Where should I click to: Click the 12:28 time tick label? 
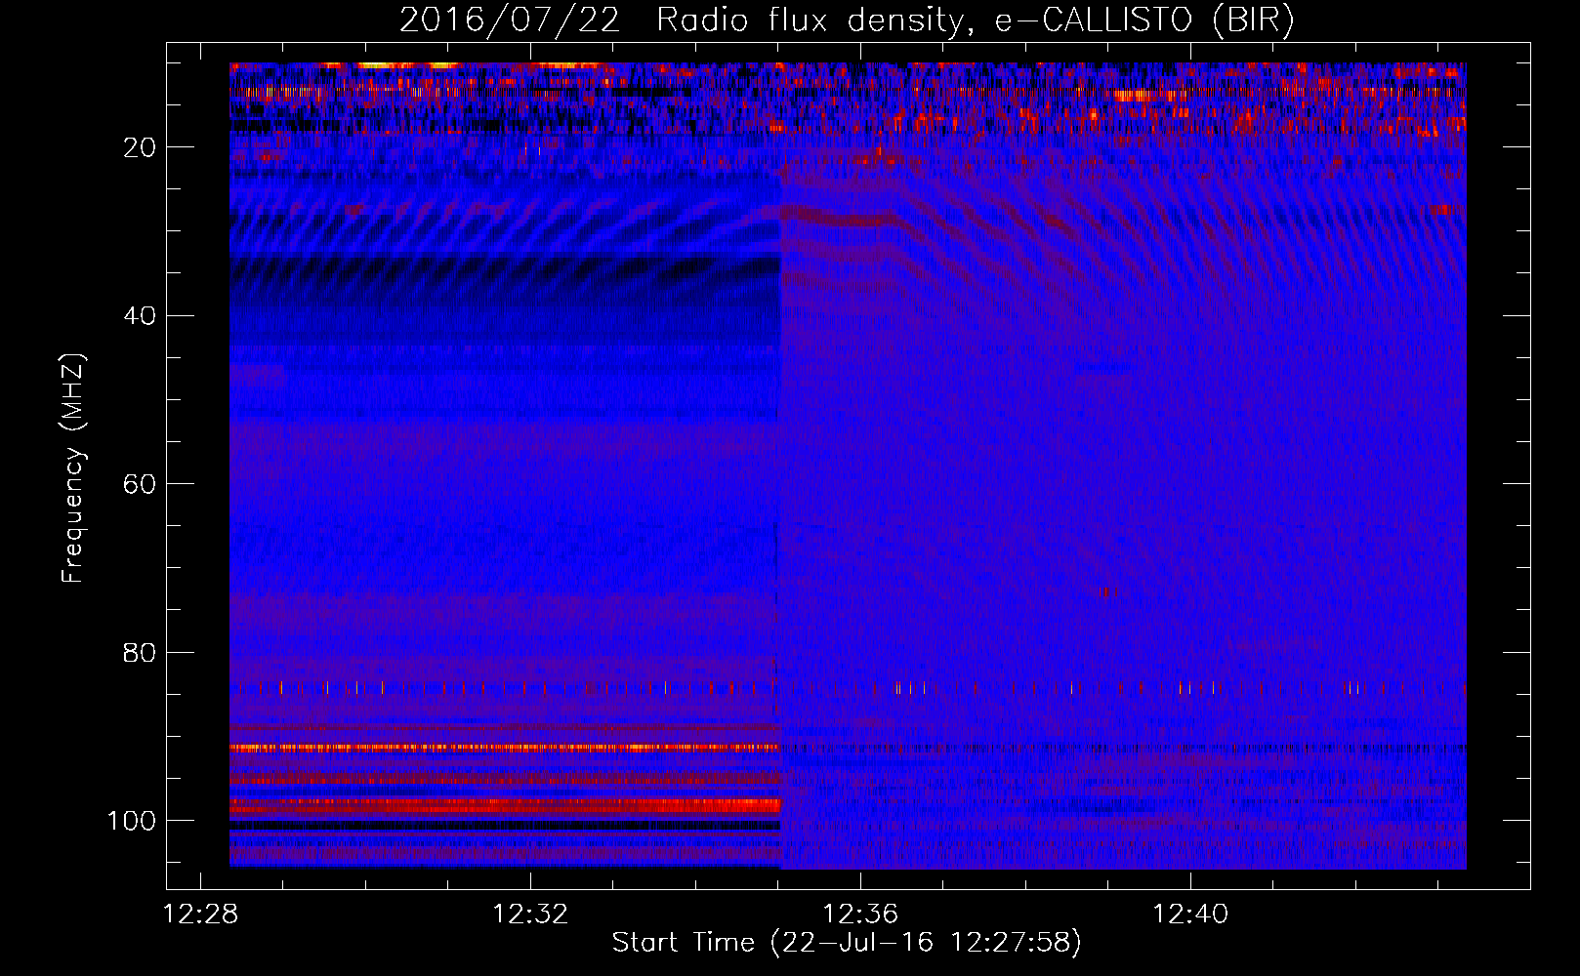tap(200, 915)
